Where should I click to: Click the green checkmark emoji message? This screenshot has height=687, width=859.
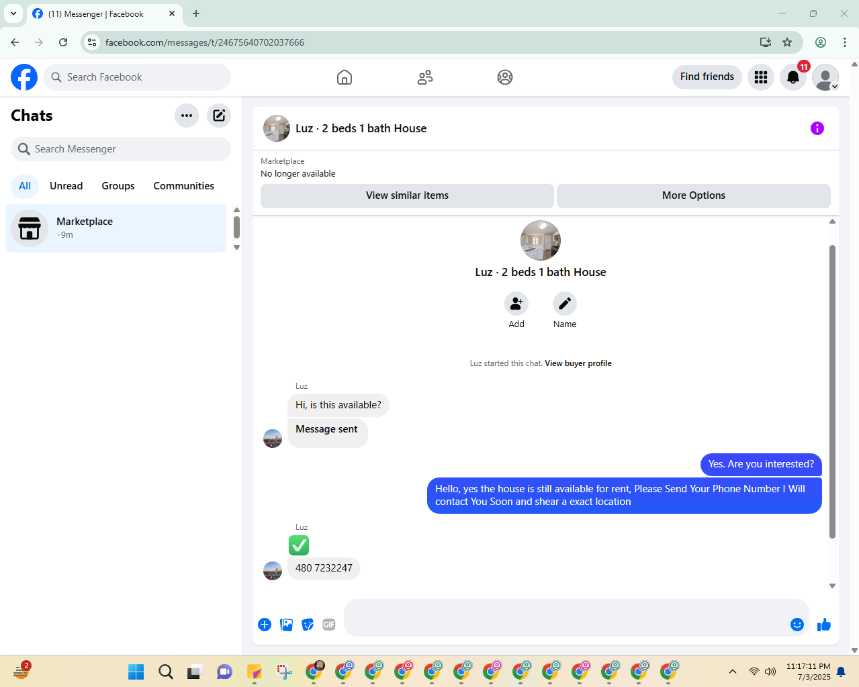pyautogui.click(x=299, y=545)
